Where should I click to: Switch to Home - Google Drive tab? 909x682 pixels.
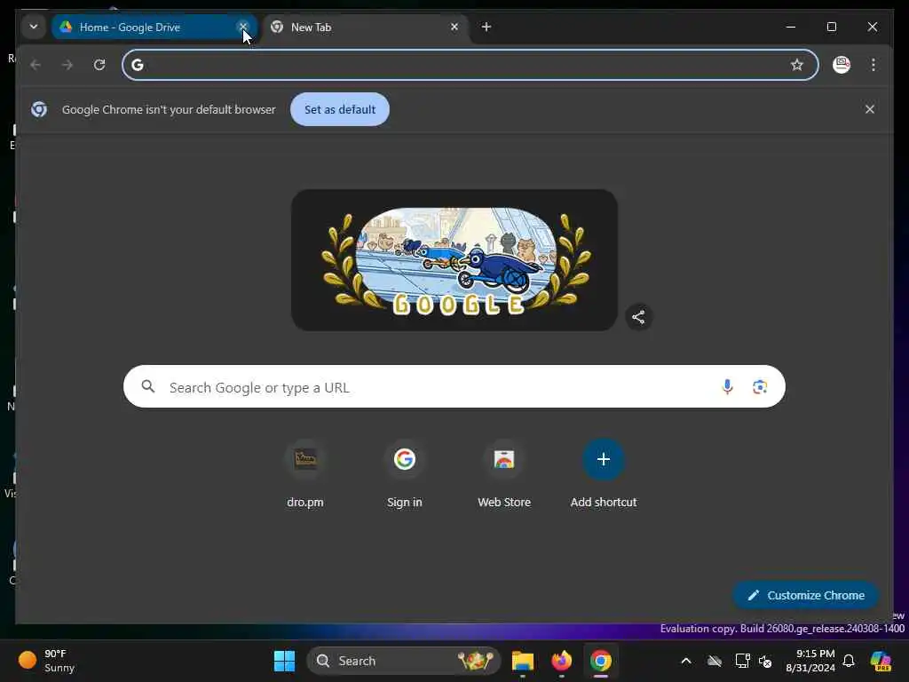154,28
